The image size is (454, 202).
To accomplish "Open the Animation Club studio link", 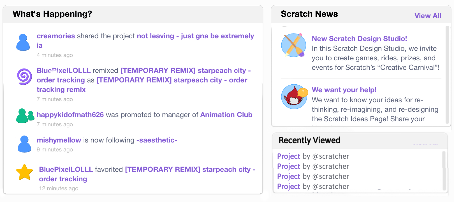I will tap(226, 115).
